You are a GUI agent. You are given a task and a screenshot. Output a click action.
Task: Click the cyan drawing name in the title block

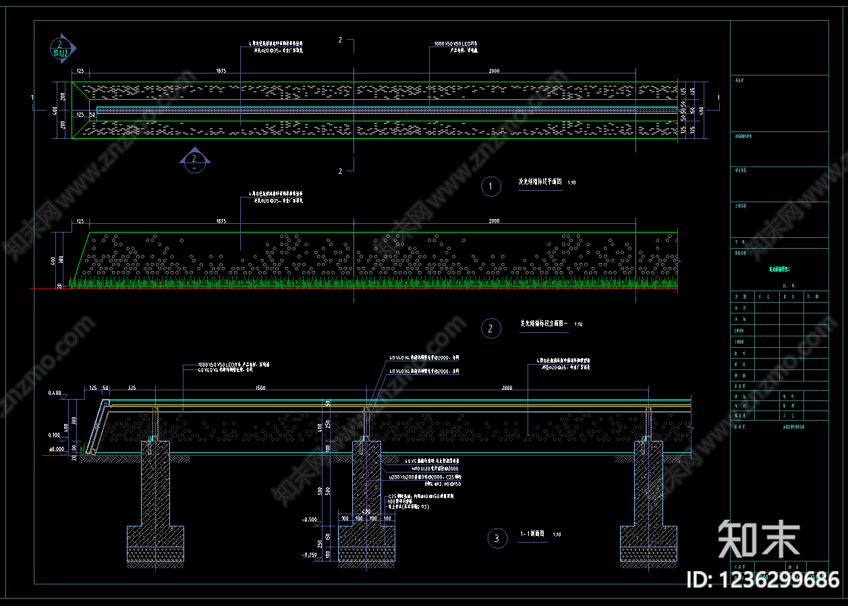[779, 269]
